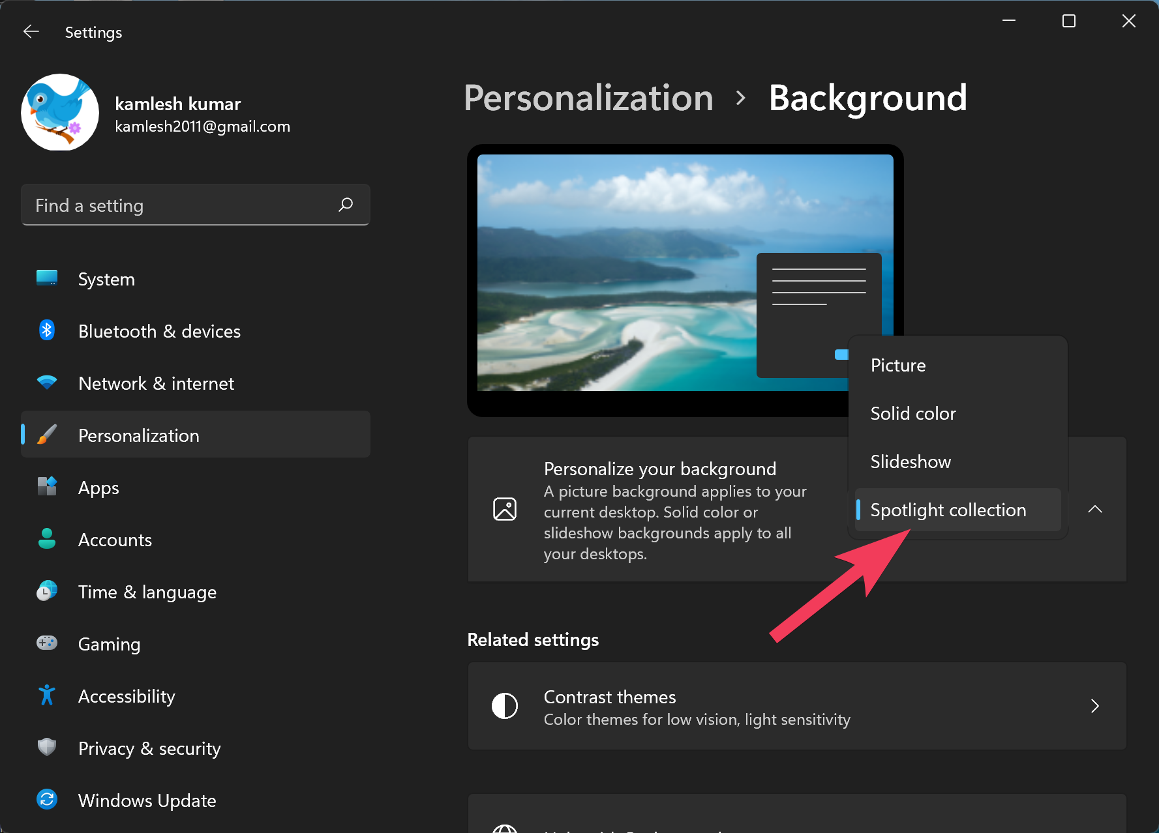Click the Windows Update sync icon
The width and height of the screenshot is (1159, 833).
47,799
